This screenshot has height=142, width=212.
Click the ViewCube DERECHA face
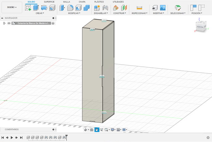pos(200,27)
